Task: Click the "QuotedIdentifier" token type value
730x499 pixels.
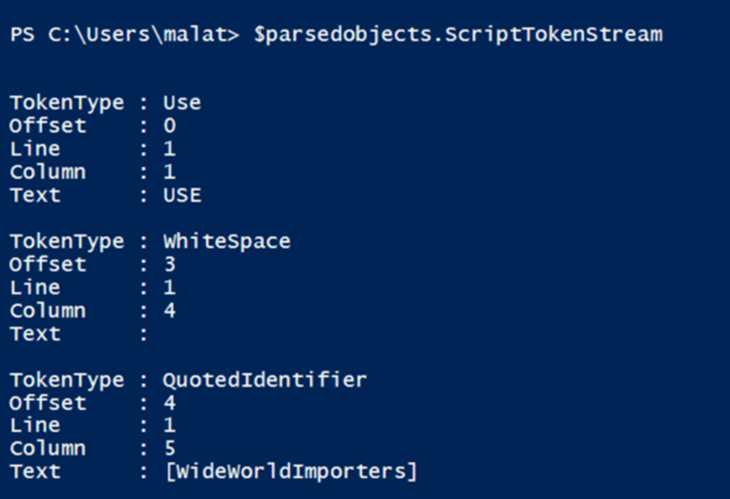Action: 265,381
